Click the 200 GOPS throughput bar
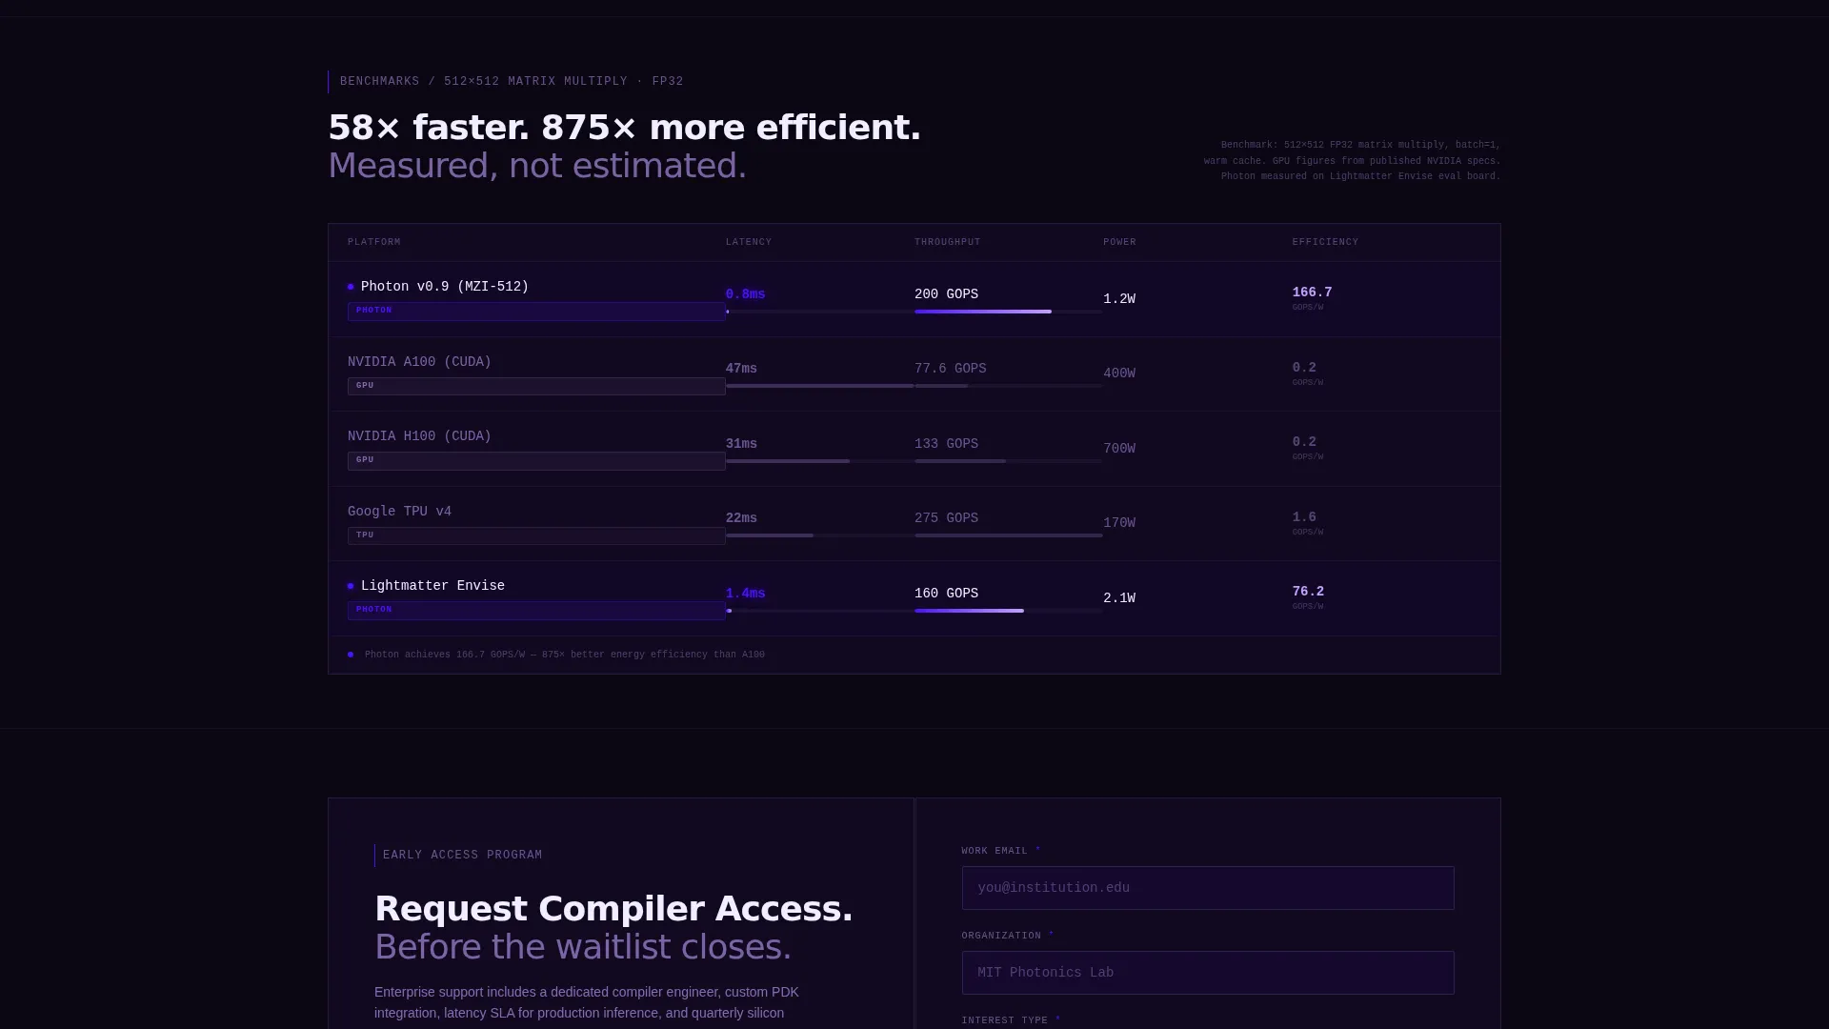The width and height of the screenshot is (1829, 1029). tap(1008, 312)
